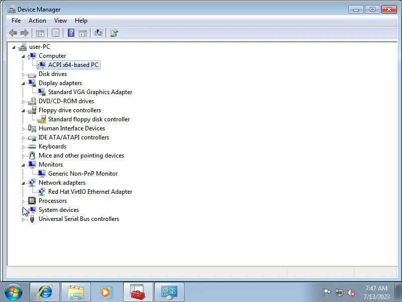
Task: Click the DVD/CD-ROM drives disc icon
Action: [x=32, y=101]
